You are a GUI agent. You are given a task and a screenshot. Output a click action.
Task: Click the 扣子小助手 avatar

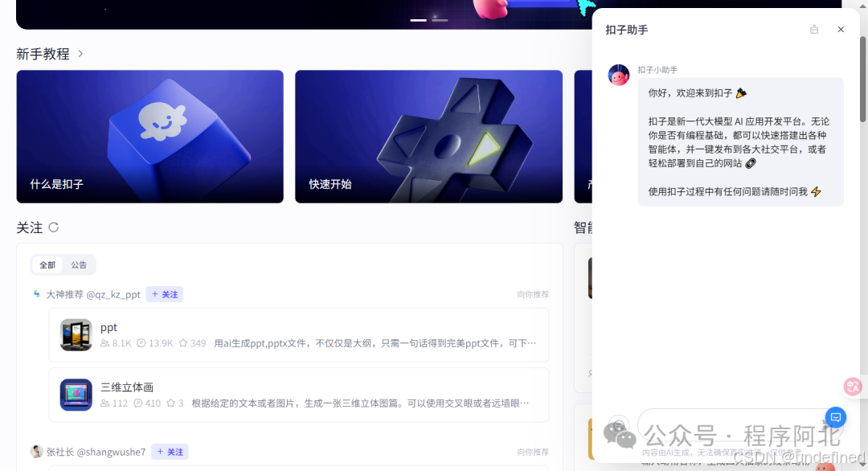[x=618, y=75]
